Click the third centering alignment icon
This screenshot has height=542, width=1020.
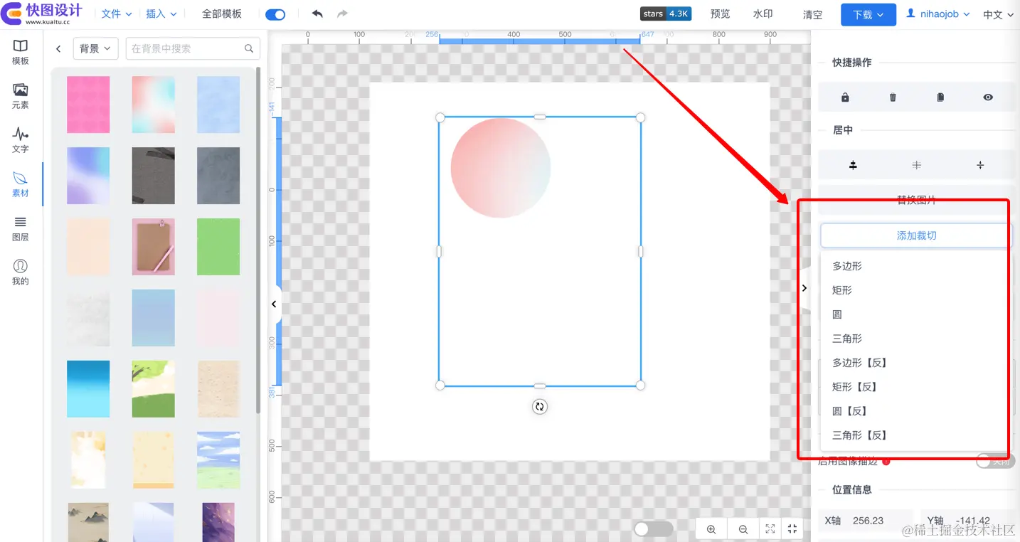click(x=980, y=165)
